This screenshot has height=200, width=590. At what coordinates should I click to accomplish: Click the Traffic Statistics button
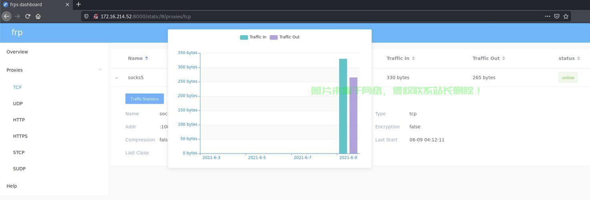[144, 99]
